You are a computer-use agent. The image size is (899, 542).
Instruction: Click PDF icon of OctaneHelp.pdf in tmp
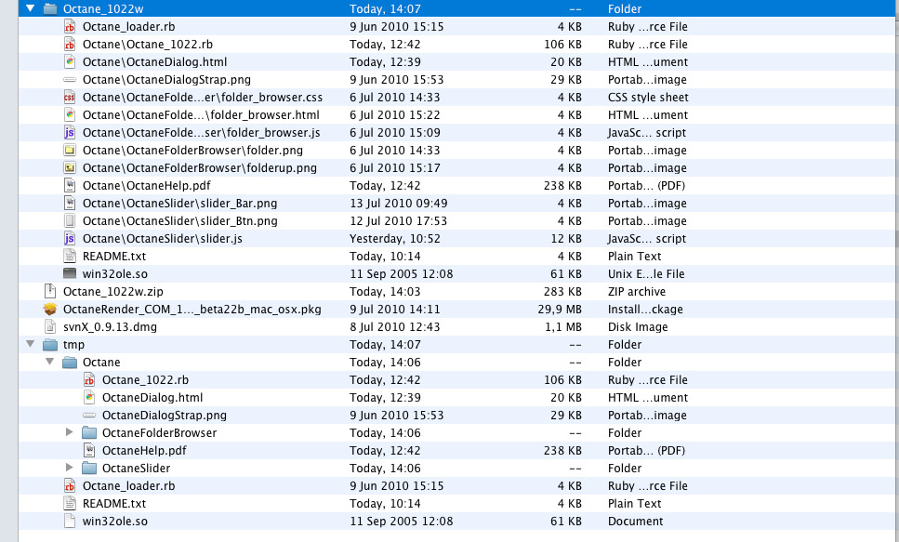[x=89, y=450]
